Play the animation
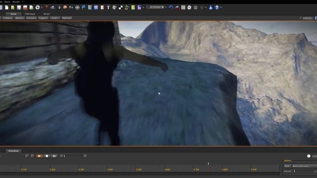The height and width of the screenshot is (178, 317). pyautogui.click(x=40, y=156)
